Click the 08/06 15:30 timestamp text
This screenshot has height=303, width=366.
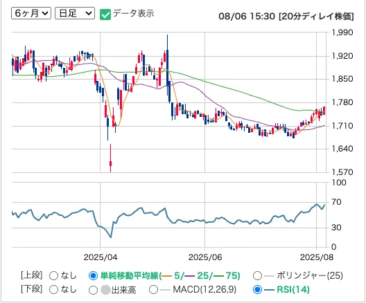pos(247,17)
